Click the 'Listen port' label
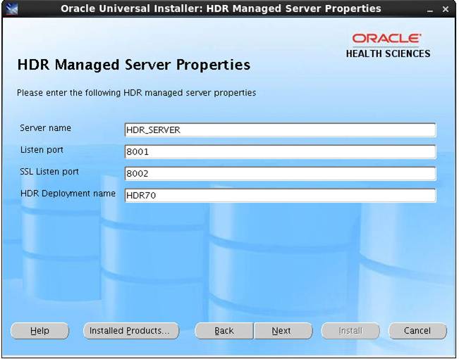 pos(42,150)
